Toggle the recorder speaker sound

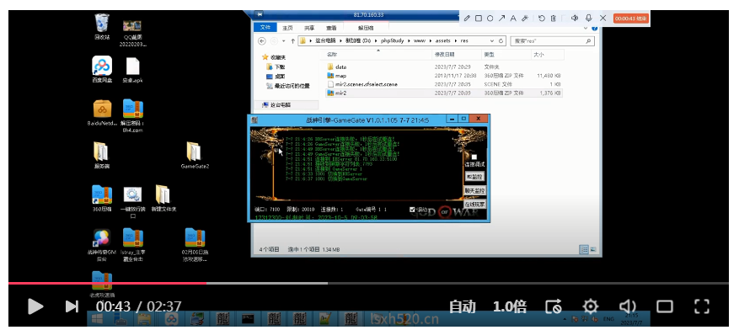tap(575, 19)
